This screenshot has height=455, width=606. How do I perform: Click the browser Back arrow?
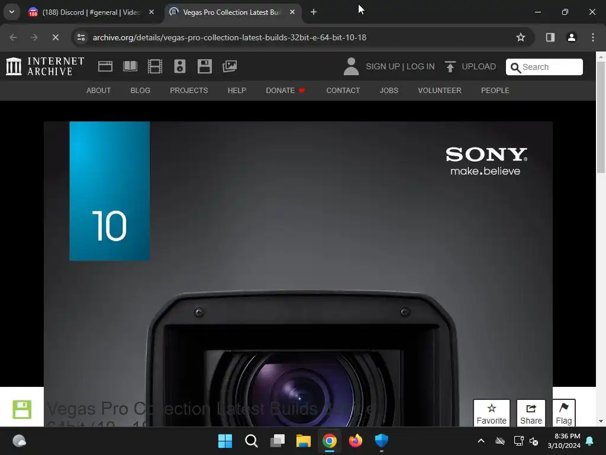[13, 37]
